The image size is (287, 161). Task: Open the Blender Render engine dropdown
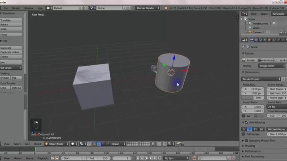[148, 8]
